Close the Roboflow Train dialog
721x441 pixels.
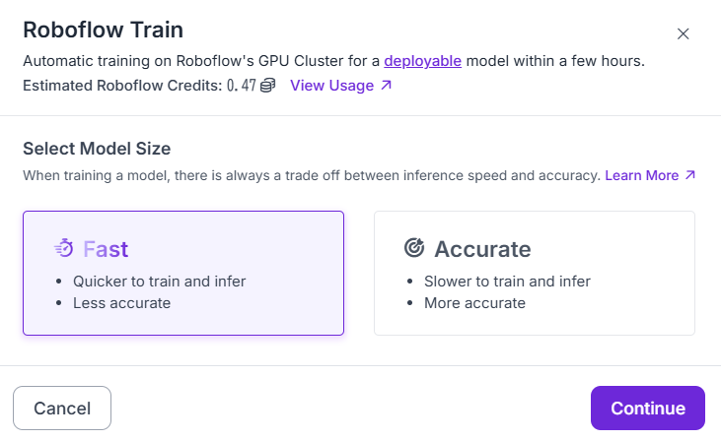683,33
